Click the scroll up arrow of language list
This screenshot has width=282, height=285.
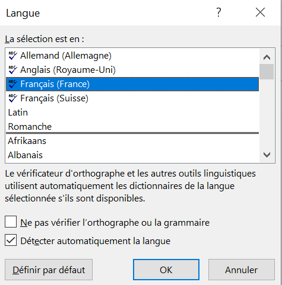click(267, 57)
